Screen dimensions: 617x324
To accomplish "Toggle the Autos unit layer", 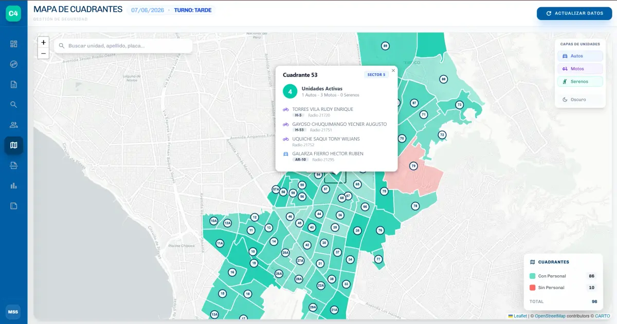I will tap(580, 56).
